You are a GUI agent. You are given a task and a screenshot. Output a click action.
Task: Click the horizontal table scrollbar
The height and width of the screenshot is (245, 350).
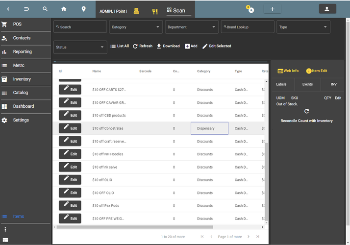point(135,227)
